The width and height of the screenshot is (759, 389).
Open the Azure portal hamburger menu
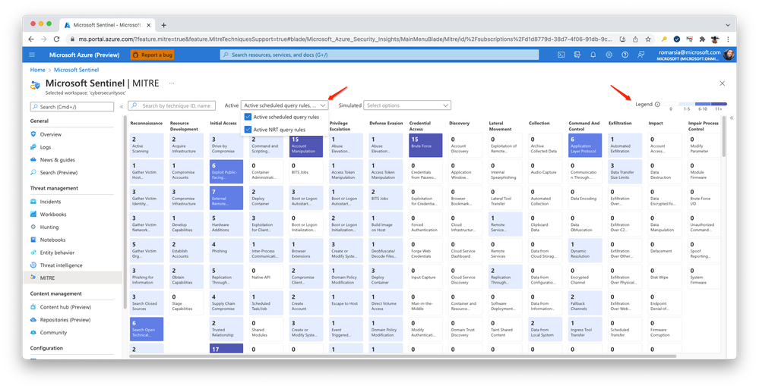pyautogui.click(x=32, y=55)
